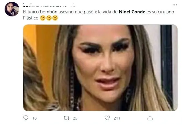Screen dimensions: 182x125
Task: View the 16 replies count
Action: click(35, 118)
